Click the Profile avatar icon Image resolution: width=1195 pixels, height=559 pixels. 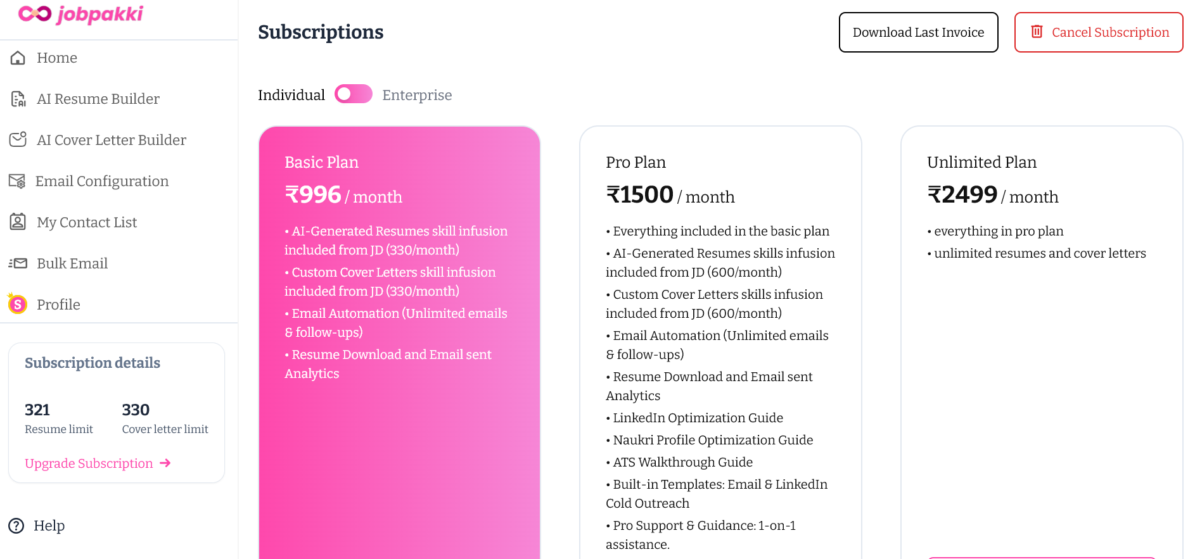tap(18, 305)
